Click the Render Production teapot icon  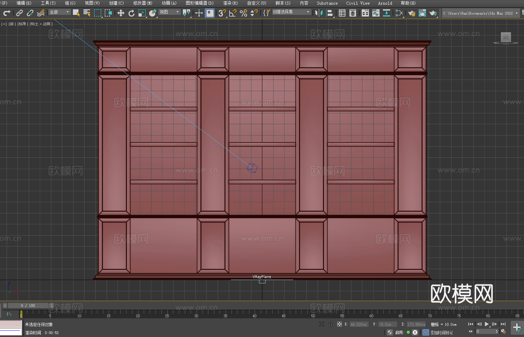click(x=433, y=13)
